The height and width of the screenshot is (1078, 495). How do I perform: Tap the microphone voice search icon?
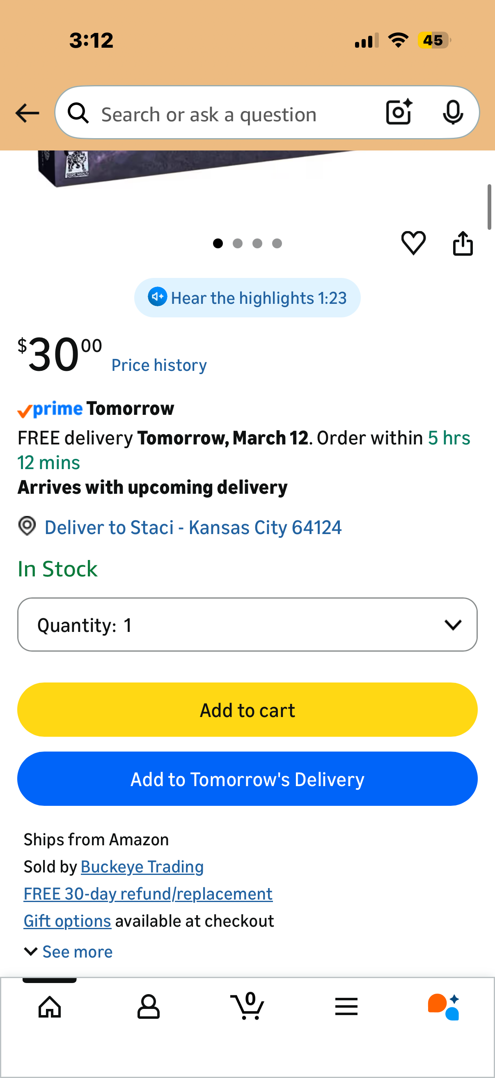click(x=453, y=113)
